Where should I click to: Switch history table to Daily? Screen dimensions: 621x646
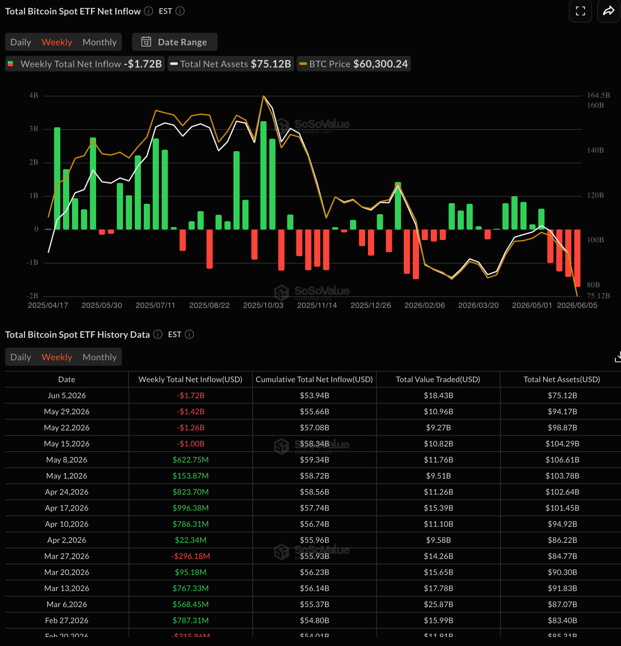(21, 357)
